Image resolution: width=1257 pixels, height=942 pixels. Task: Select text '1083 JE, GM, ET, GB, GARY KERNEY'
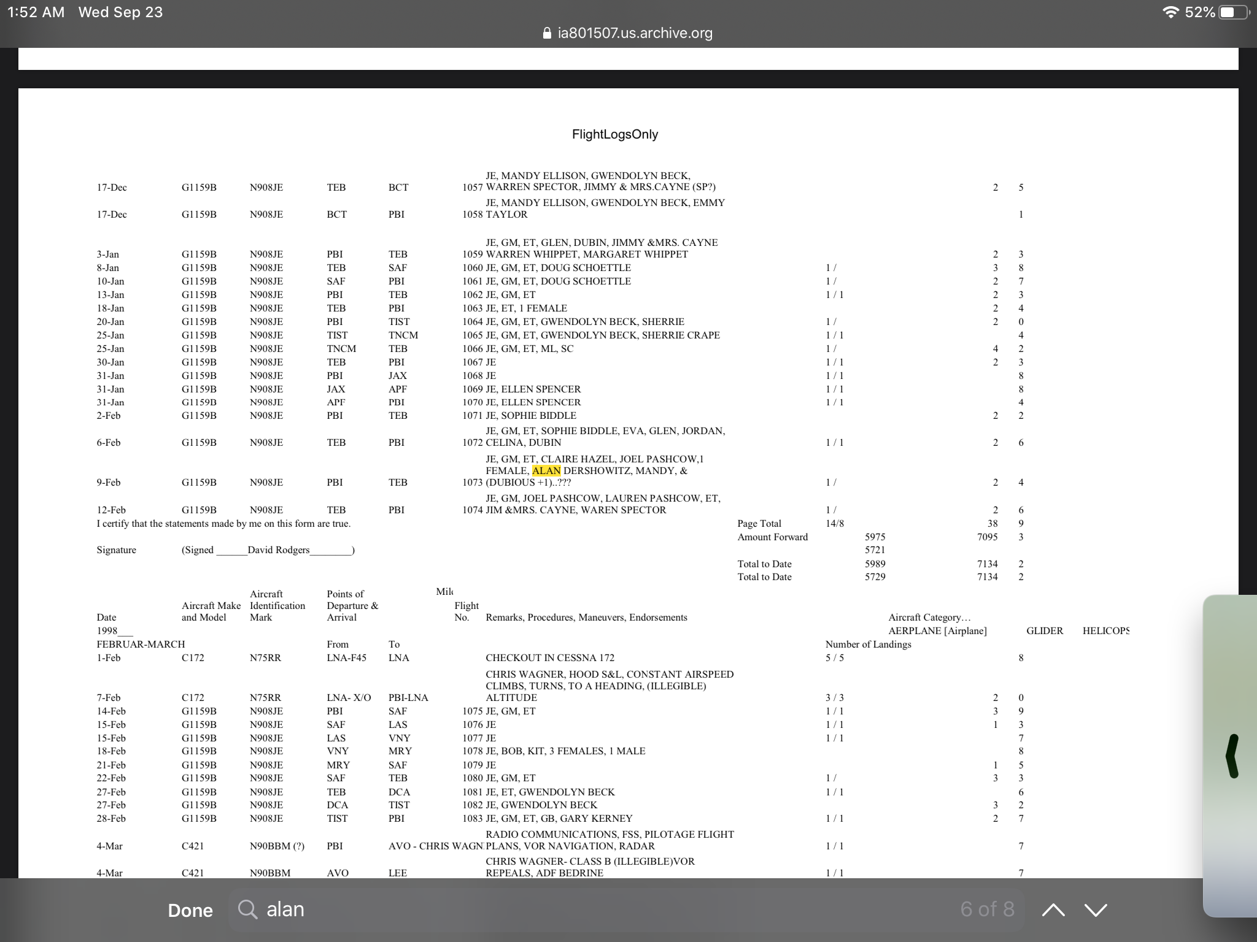point(547,819)
